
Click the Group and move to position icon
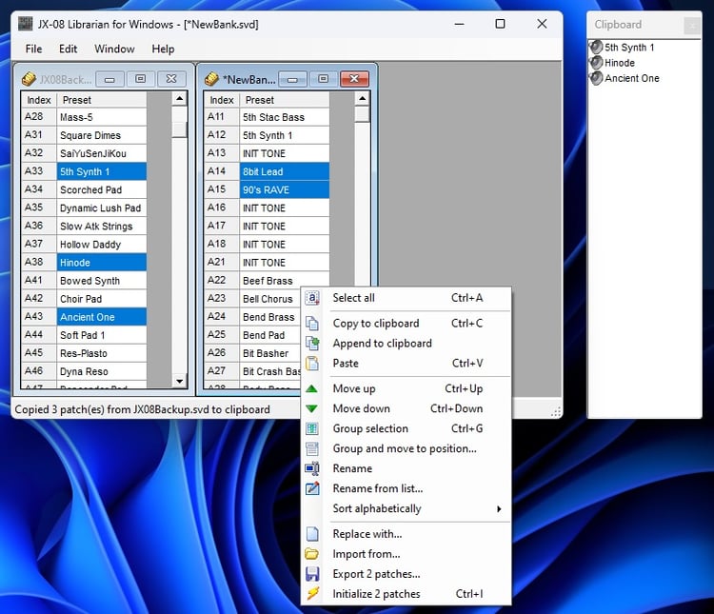click(312, 448)
